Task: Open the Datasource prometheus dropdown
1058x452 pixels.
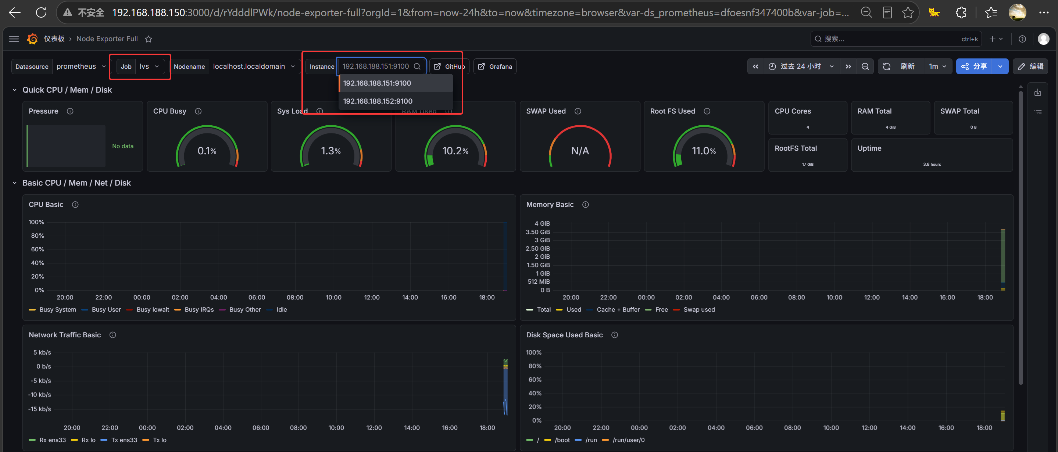Action: [81, 67]
